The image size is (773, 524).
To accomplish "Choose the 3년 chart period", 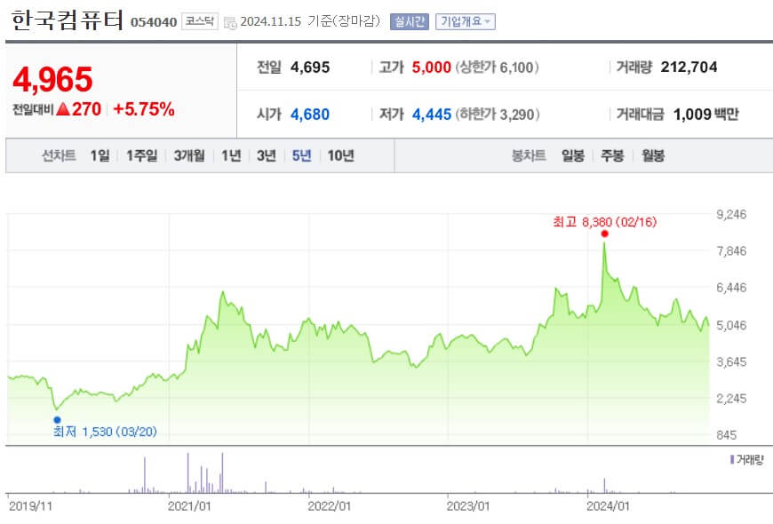I will (x=267, y=155).
